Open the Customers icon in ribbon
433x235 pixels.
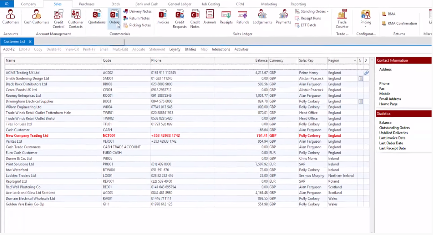click(10, 17)
